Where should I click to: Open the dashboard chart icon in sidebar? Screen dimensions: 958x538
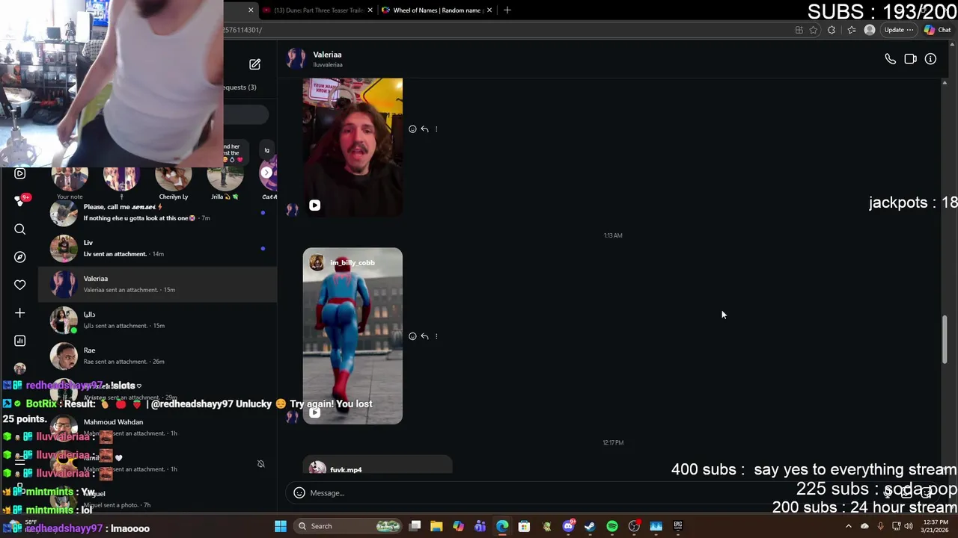coord(20,341)
